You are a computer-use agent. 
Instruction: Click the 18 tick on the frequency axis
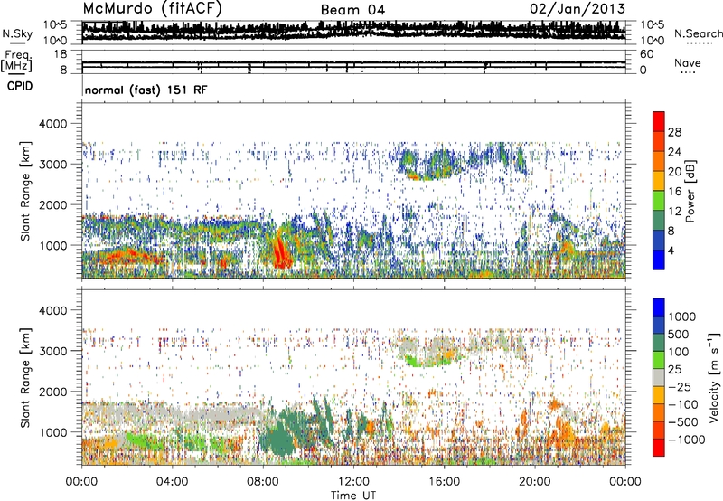[x=61, y=54]
